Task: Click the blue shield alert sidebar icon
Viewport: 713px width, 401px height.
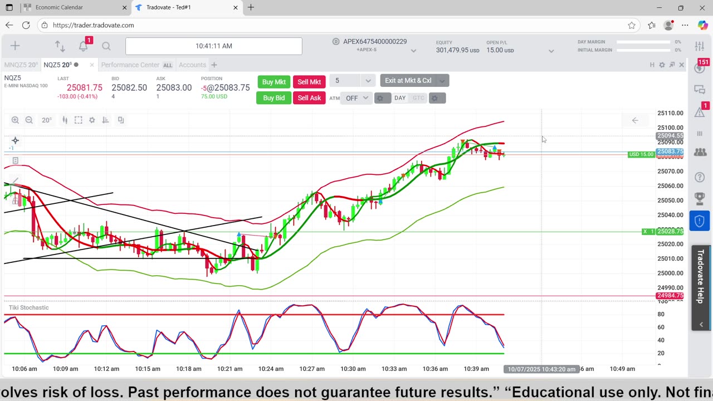Action: point(700,221)
